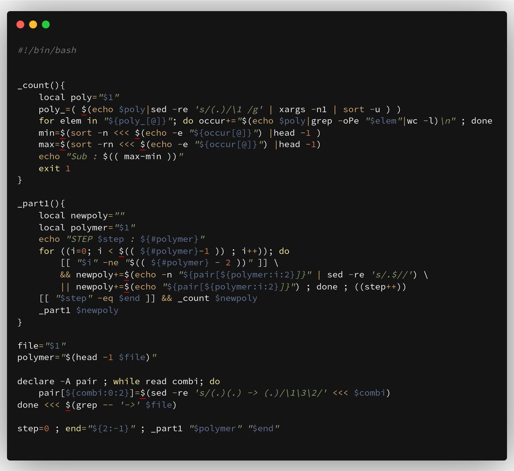Click the 'for ((i=0; i <' loop line
The height and width of the screenshot is (471, 514).
(x=164, y=251)
